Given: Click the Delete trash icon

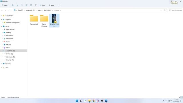Looking at the screenshot, I should (x=35, y=5).
